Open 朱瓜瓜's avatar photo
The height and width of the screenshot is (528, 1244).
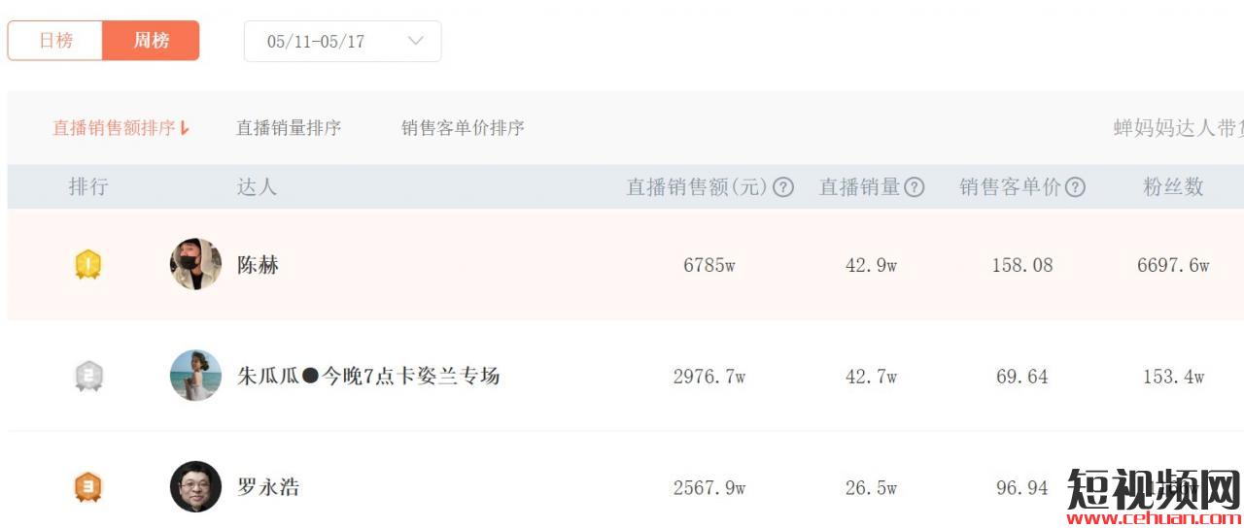click(195, 376)
